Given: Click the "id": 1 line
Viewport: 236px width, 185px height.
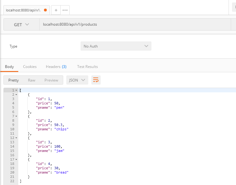Looking at the screenshot, I should pyautogui.click(x=44, y=99).
